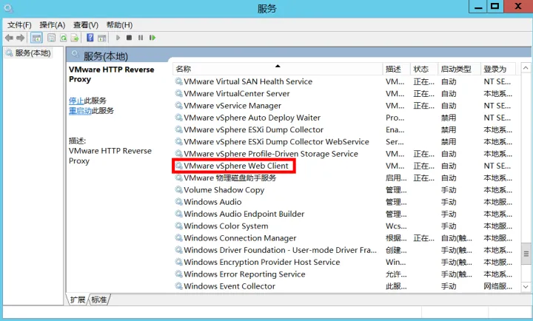The image size is (533, 321).
Task: Select VMware vSphere Web Client service
Action: [344, 166]
